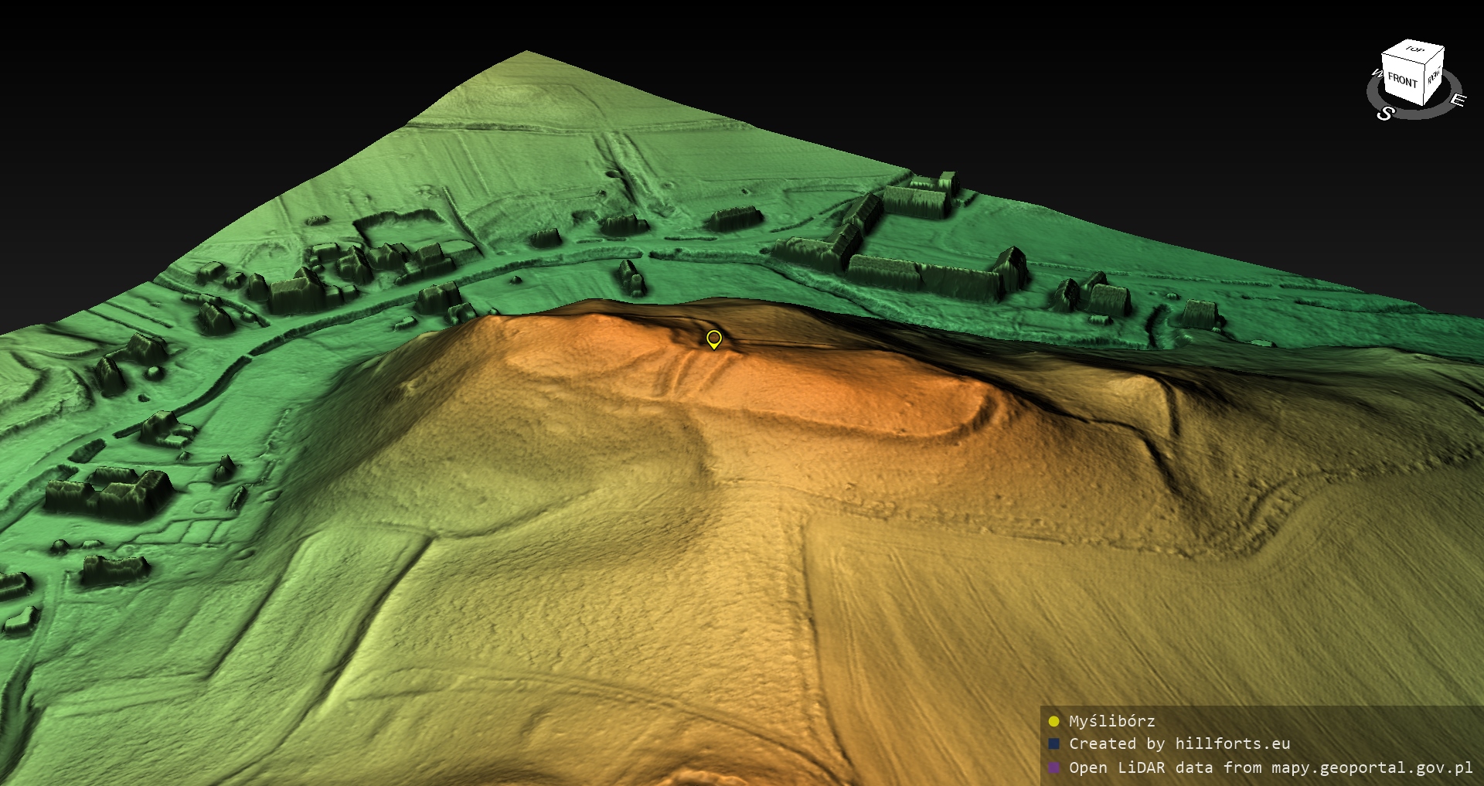
Task: Select the Myślibórz legend label
Action: pyautogui.click(x=1111, y=721)
